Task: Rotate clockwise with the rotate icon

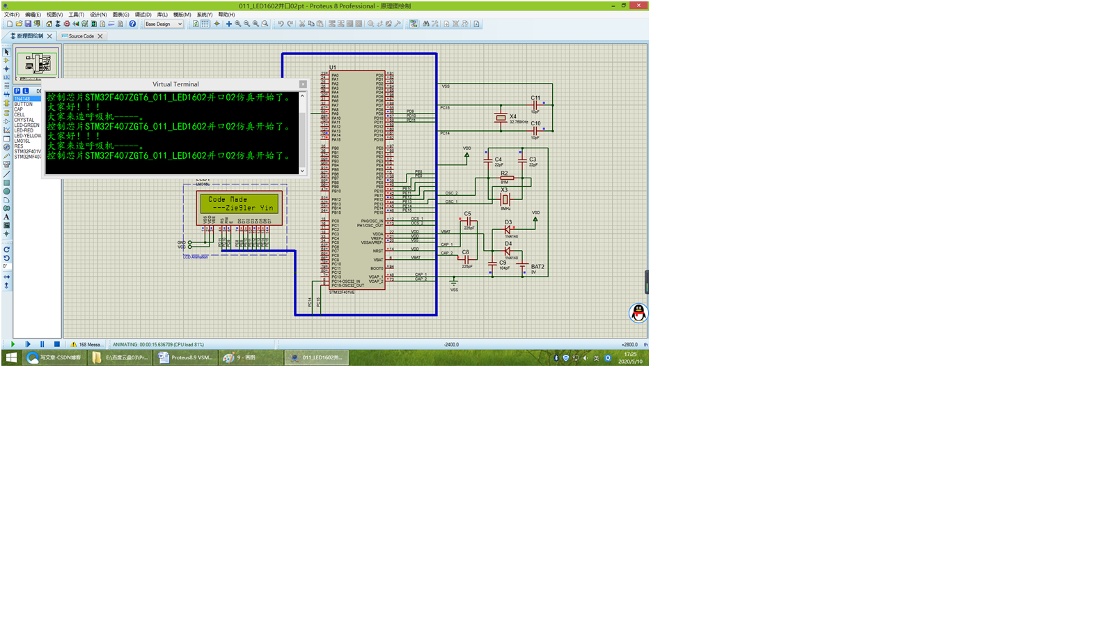Action: (x=6, y=249)
